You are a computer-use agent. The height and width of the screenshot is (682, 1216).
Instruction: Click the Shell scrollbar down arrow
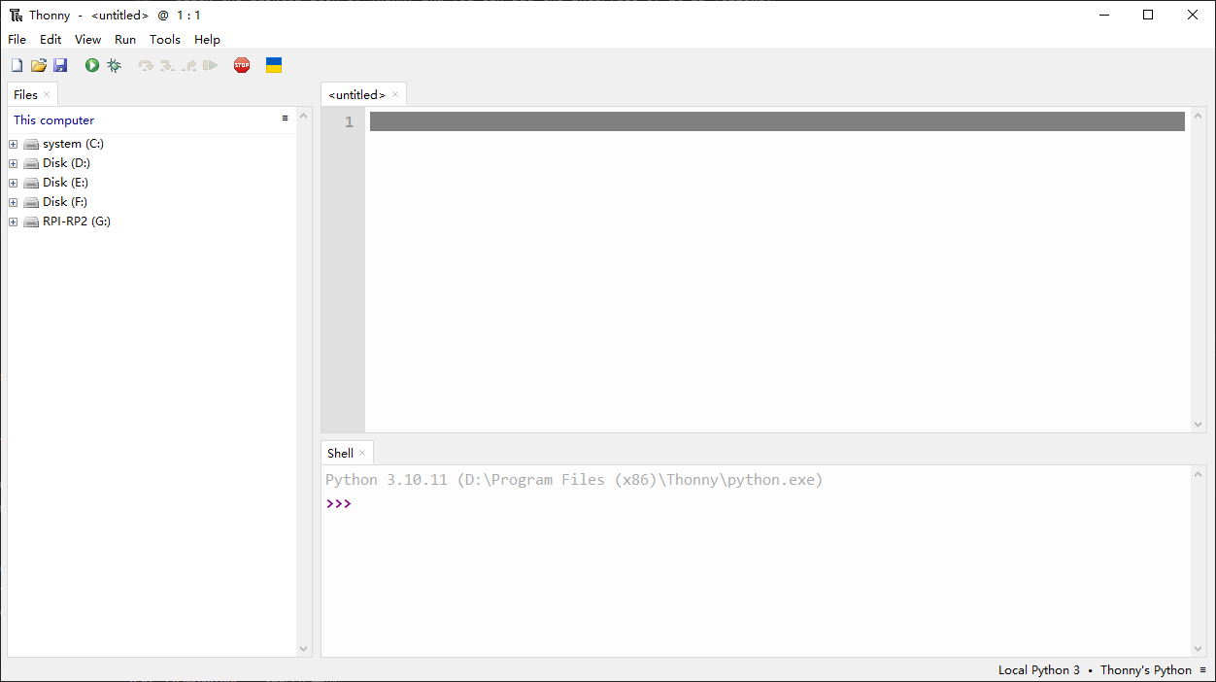click(1199, 649)
